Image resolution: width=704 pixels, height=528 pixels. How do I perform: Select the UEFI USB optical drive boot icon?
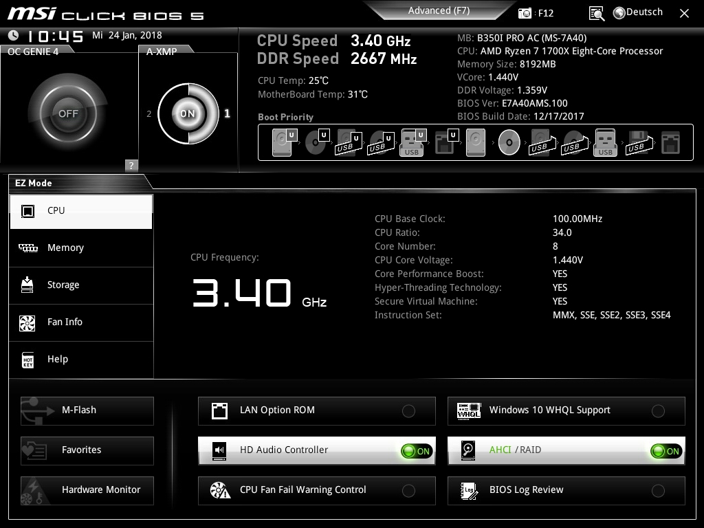tap(381, 143)
